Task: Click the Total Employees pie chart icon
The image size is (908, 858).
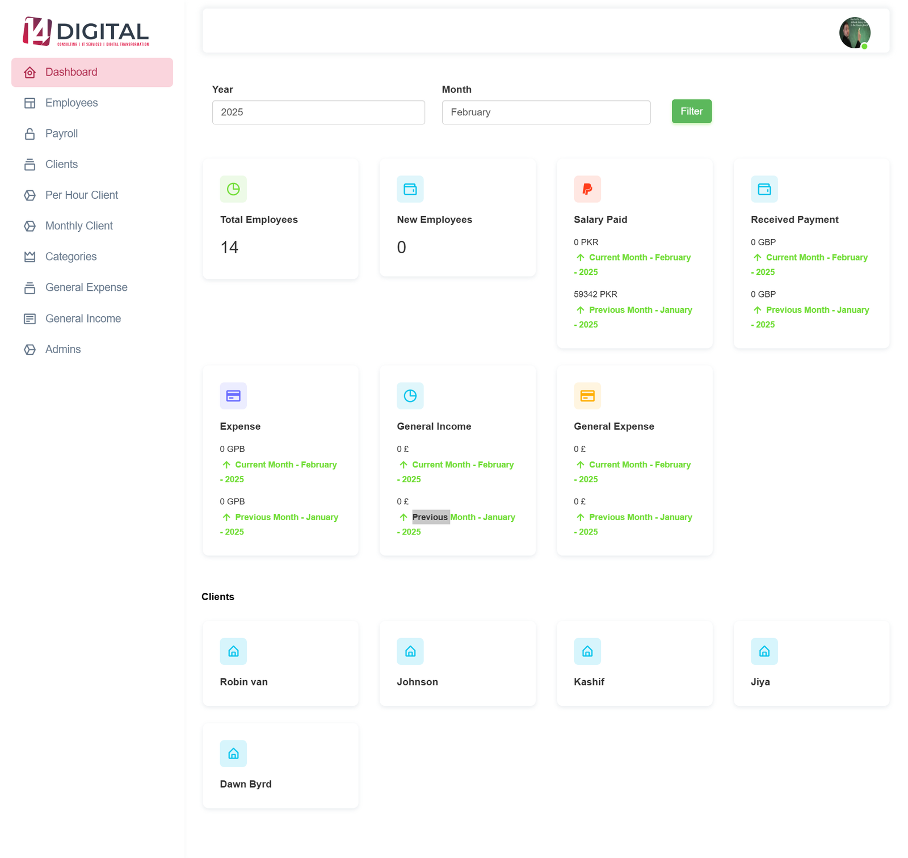Action: point(233,189)
